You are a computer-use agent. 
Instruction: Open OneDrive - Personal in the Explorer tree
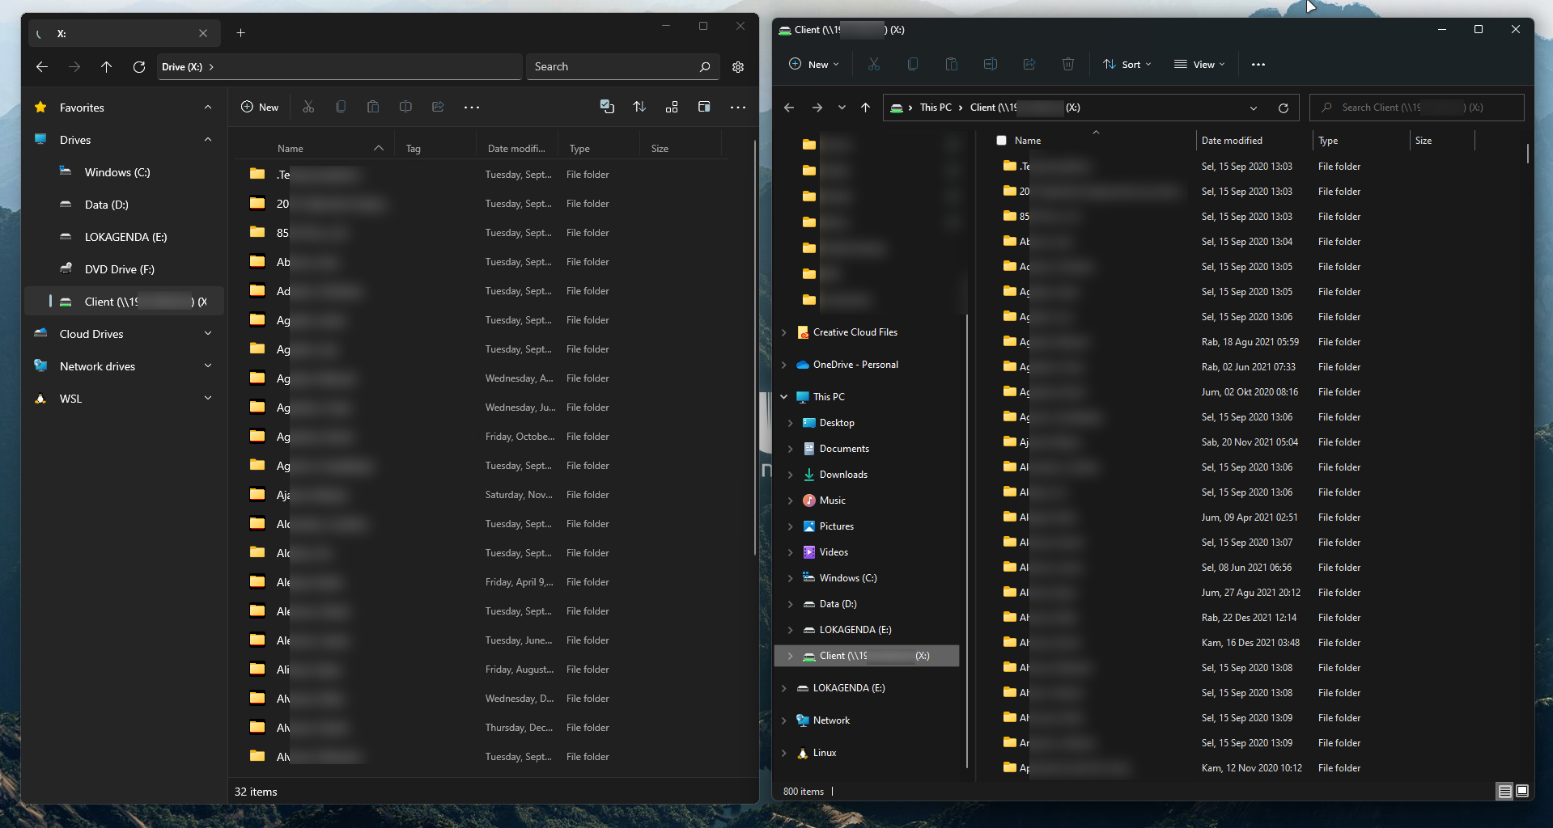point(855,365)
